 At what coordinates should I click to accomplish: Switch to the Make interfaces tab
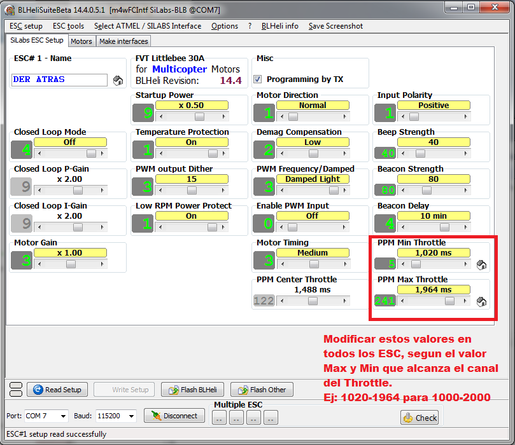pos(123,41)
